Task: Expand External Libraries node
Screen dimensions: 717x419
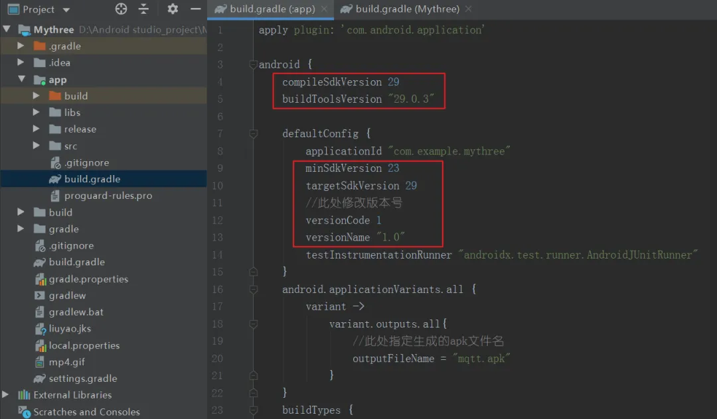Action: coord(5,394)
